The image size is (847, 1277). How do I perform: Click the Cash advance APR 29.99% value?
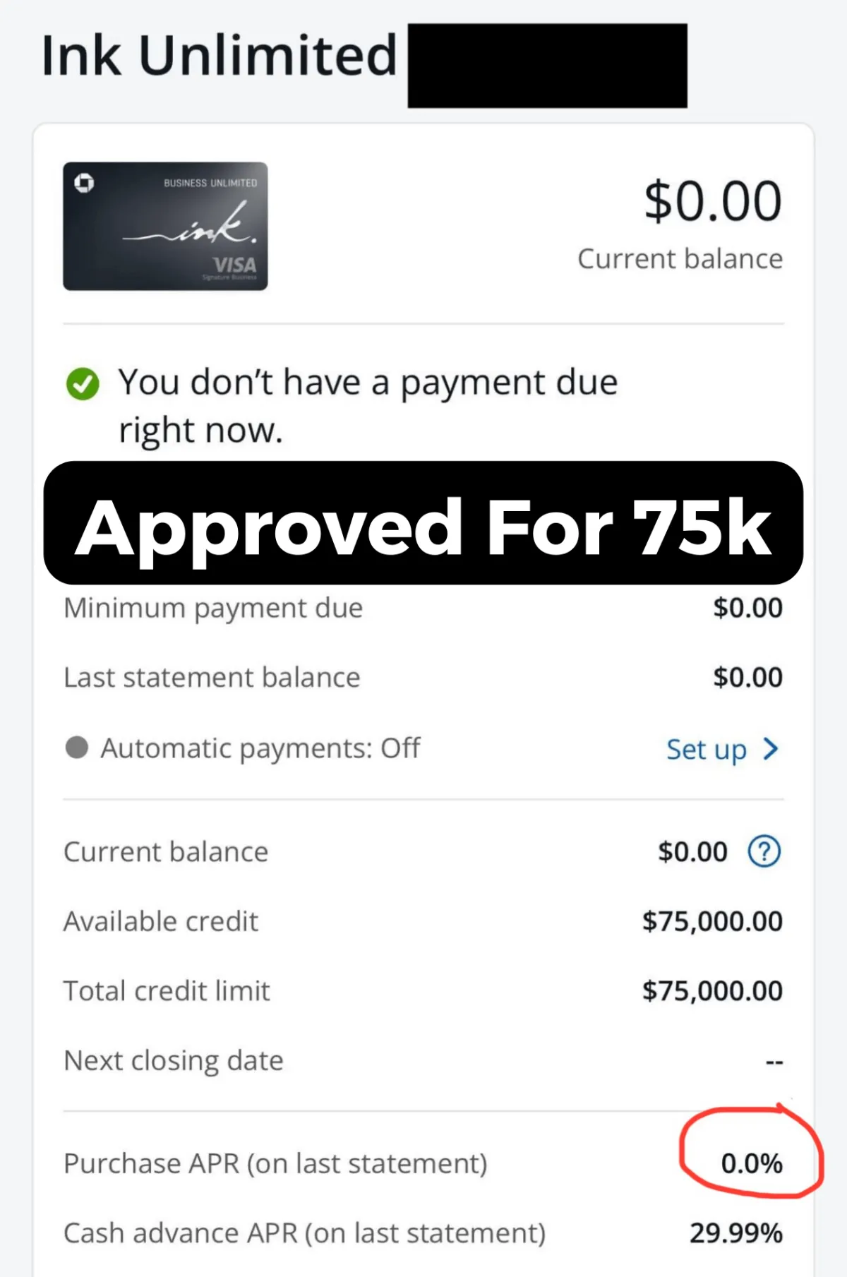click(x=736, y=1233)
